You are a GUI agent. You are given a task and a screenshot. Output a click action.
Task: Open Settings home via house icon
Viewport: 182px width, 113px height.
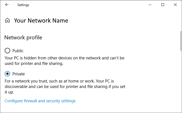click(7, 20)
